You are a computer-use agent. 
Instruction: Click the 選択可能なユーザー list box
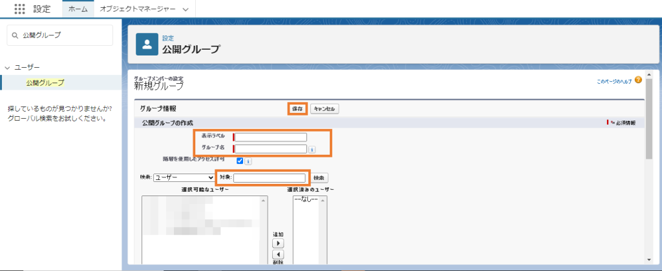coord(204,230)
